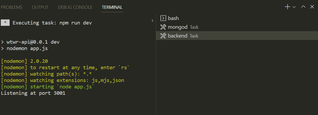
Task: Click the Task label beside mongod
Action: tap(194, 27)
